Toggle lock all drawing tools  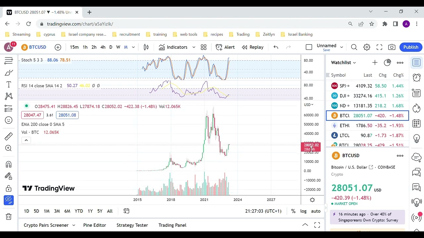click(x=9, y=188)
